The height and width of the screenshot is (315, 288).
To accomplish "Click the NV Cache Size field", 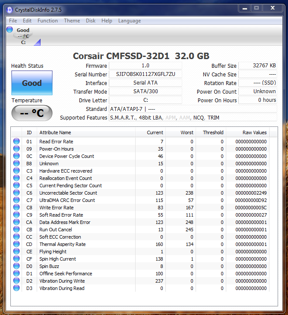I will coord(258,74).
